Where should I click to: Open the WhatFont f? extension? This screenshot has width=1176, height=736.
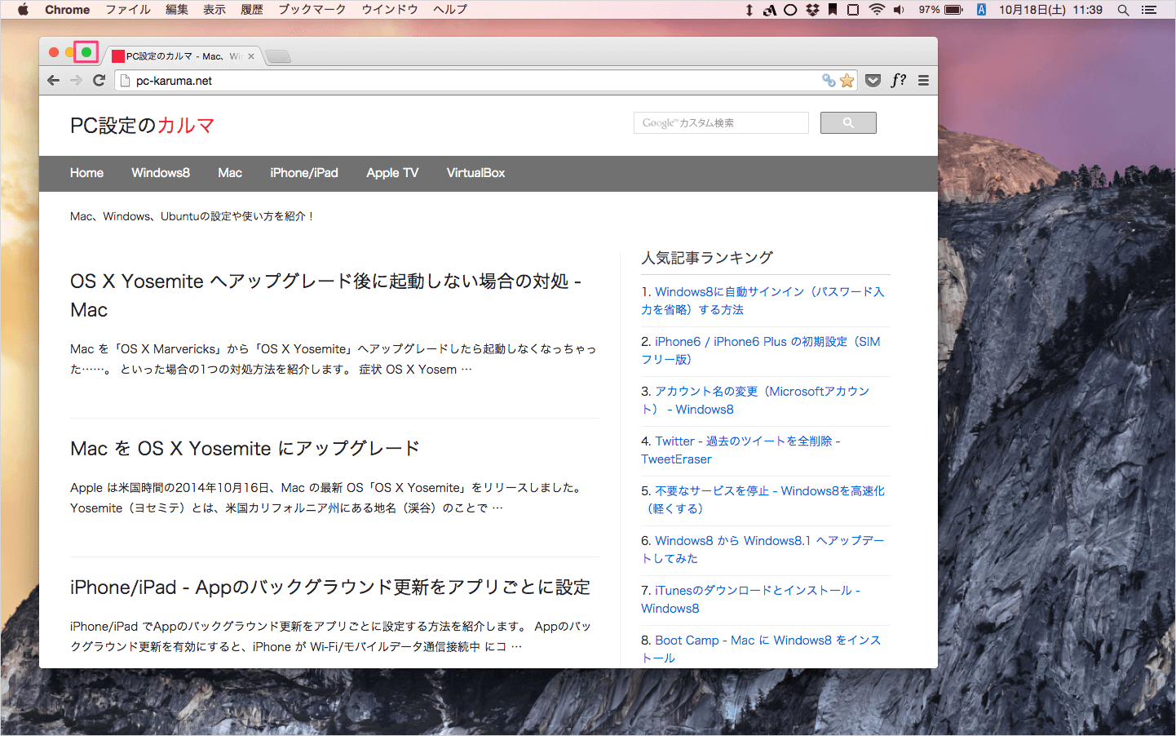tap(899, 80)
